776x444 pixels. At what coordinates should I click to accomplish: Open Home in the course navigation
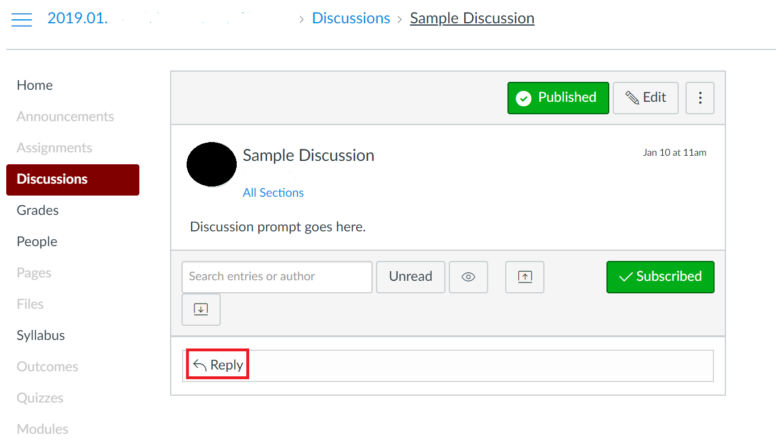click(x=35, y=85)
